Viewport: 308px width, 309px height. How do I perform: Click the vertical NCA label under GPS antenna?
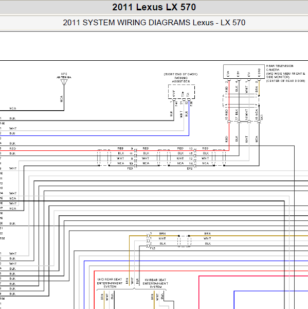(x=61, y=99)
